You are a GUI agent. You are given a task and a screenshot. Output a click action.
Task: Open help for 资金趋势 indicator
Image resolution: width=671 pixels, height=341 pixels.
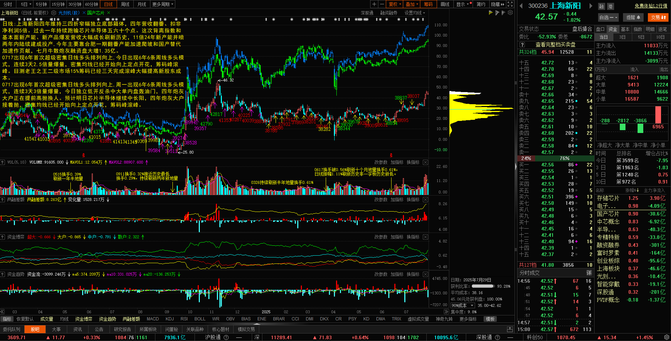(3, 274)
